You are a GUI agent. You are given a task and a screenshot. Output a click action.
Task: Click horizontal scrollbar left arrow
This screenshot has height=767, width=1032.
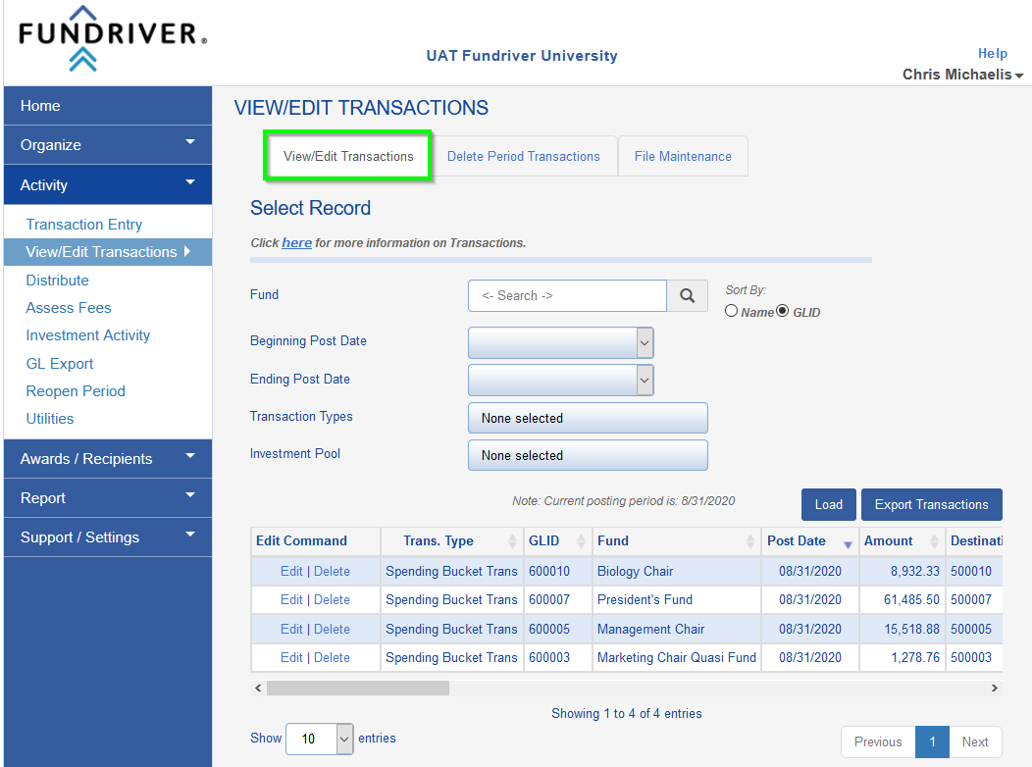tap(258, 689)
